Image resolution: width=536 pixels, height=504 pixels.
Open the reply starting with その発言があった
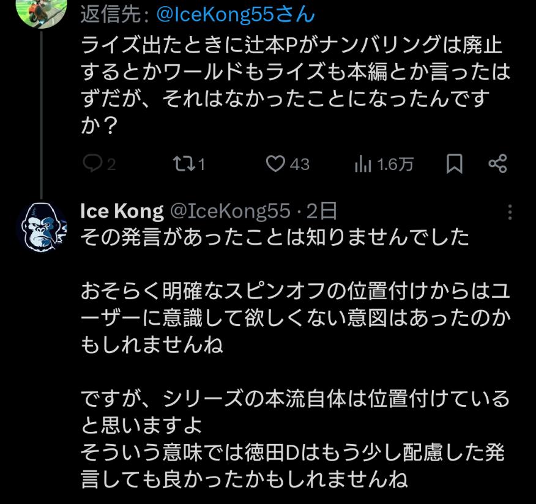tap(274, 237)
